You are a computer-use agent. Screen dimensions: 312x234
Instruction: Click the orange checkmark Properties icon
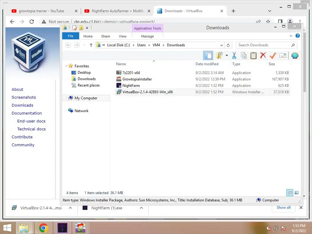[x=273, y=55]
